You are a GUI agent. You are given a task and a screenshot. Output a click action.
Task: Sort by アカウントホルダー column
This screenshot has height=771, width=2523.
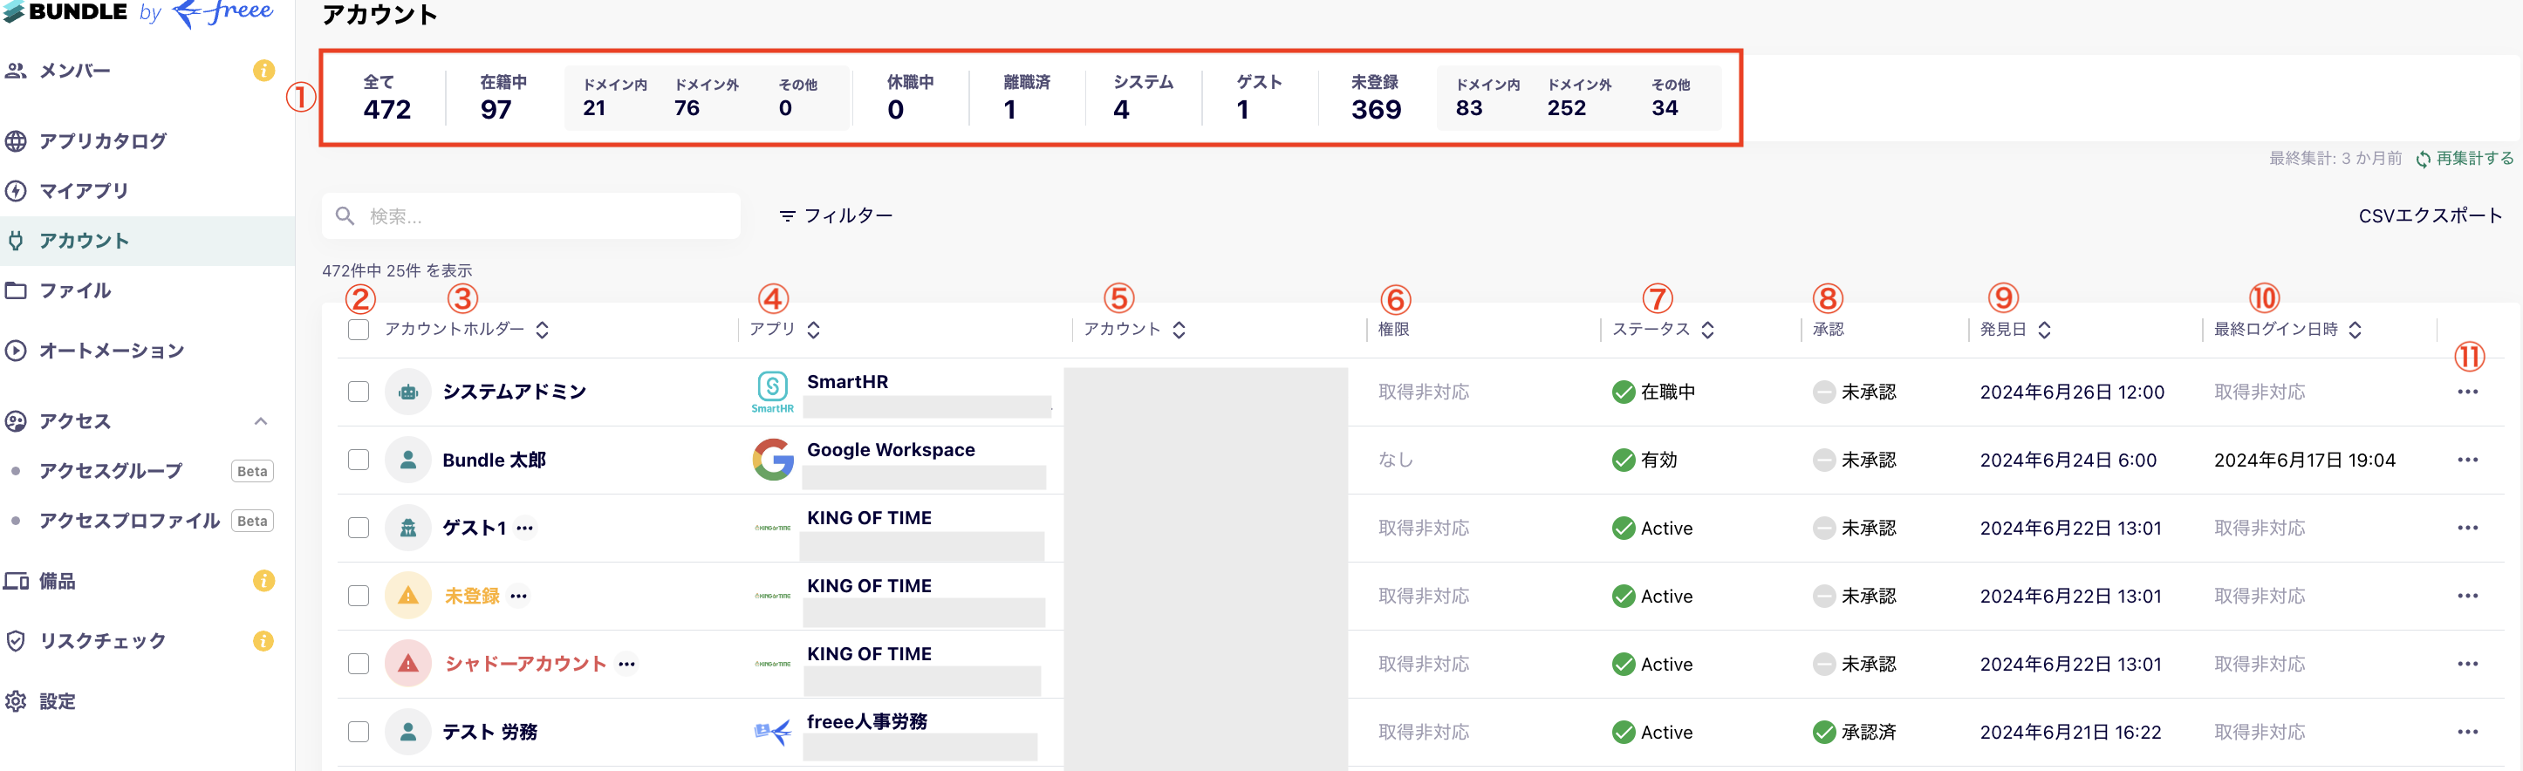pyautogui.click(x=543, y=331)
